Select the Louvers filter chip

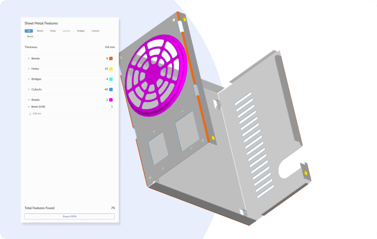click(x=66, y=31)
